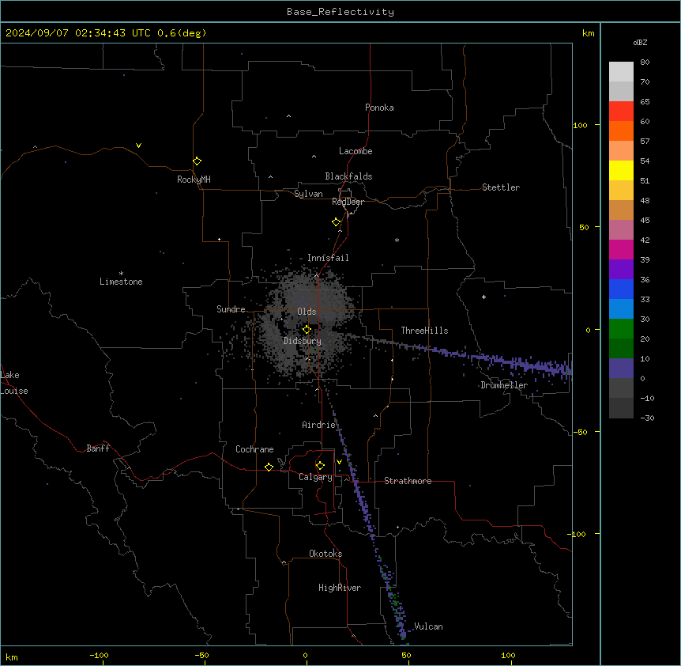681x666 pixels.
Task: Click the Limestone label
Action: pos(121,282)
